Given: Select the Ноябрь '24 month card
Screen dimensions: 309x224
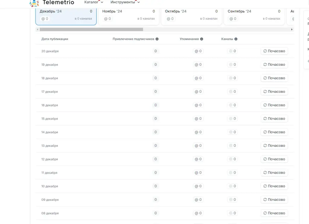Looking at the screenshot, I should [129, 16].
